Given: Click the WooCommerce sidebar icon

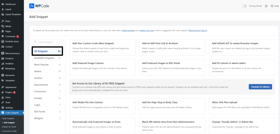Looking at the screenshot, I should point(3,53).
